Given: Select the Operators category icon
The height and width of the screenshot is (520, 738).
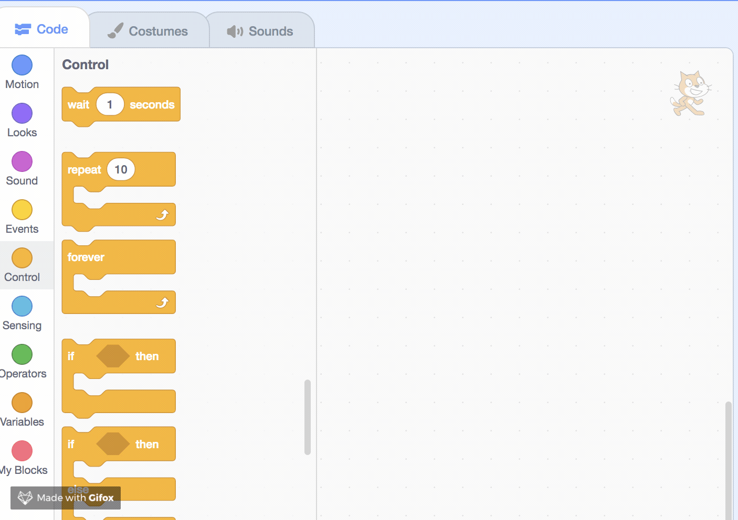Looking at the screenshot, I should pyautogui.click(x=22, y=354).
